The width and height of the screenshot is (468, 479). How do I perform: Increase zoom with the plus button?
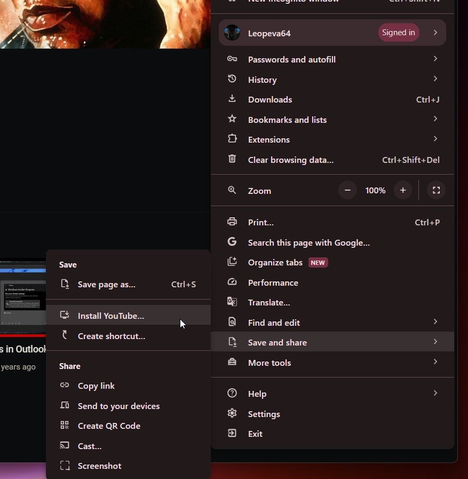tap(403, 190)
